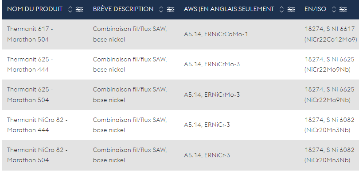Sort table by Brève description arrows

pos(161,9)
